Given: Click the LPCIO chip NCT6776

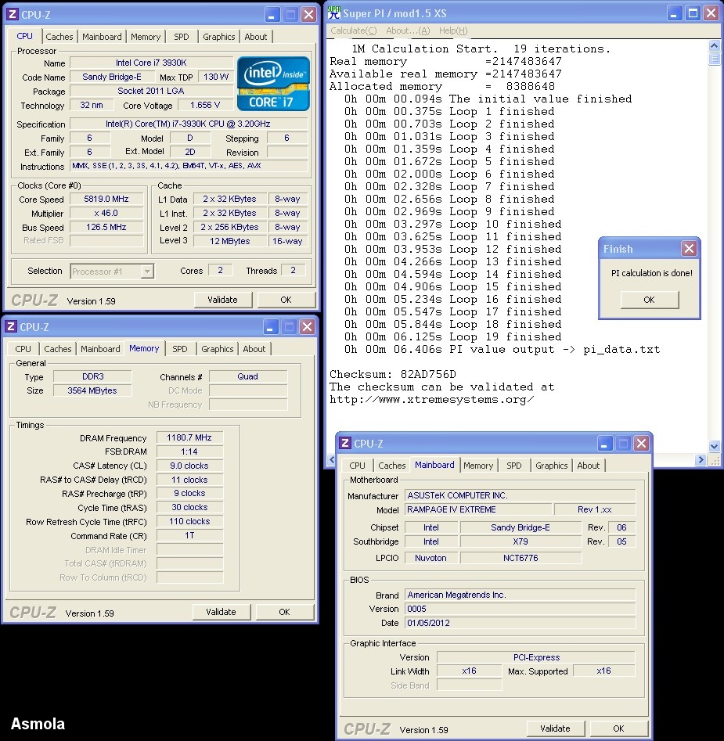Looking at the screenshot, I should click(520, 558).
